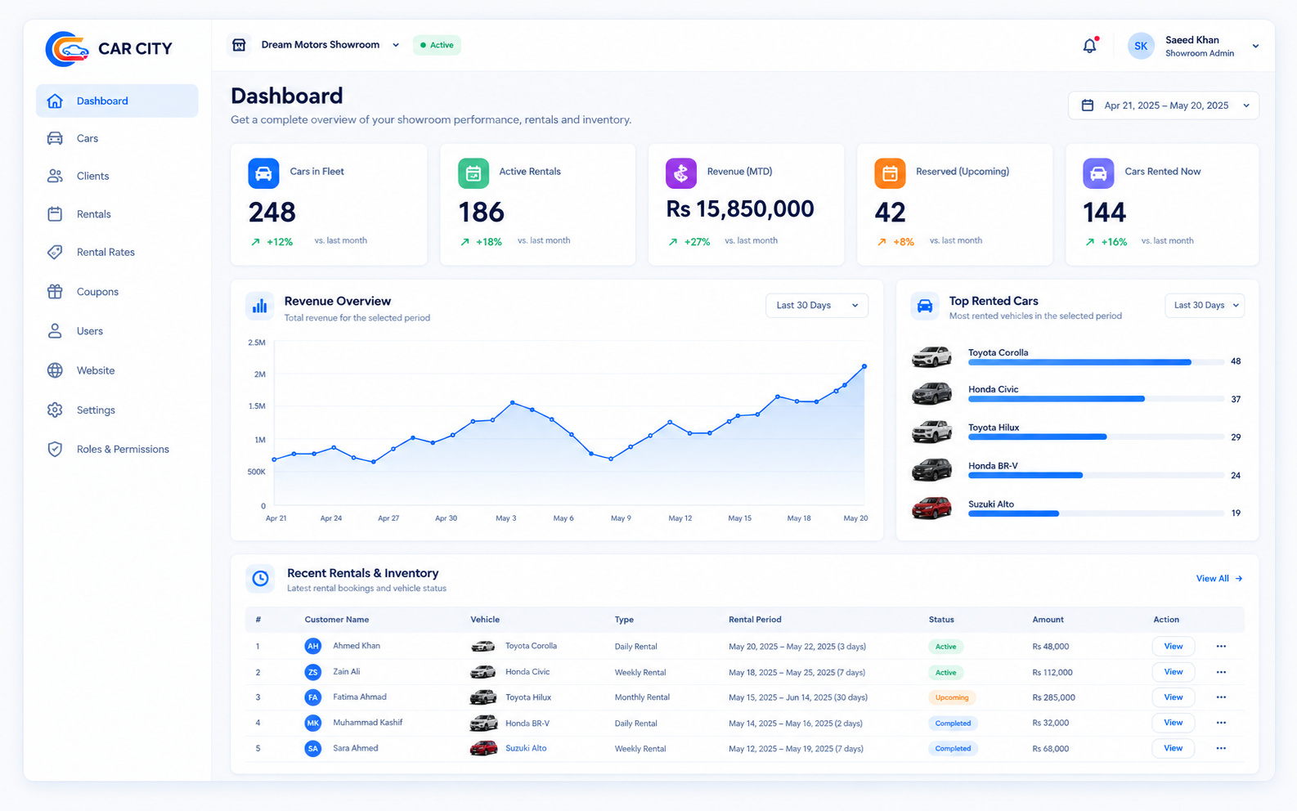Click View button for Zain Ali
1297x811 pixels.
coord(1174,672)
